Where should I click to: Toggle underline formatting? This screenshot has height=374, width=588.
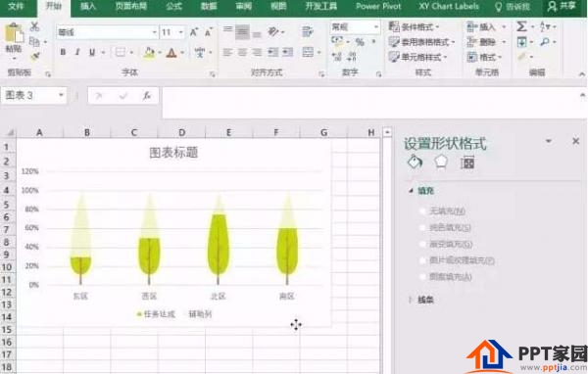[92, 53]
